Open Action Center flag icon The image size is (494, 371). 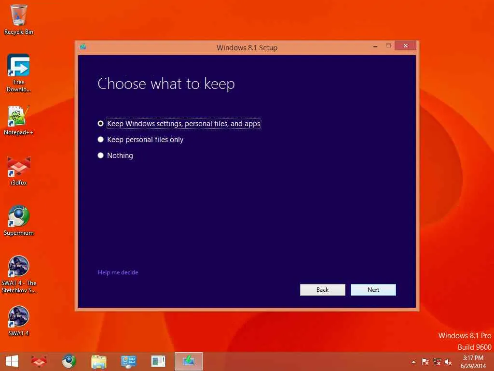coord(425,362)
